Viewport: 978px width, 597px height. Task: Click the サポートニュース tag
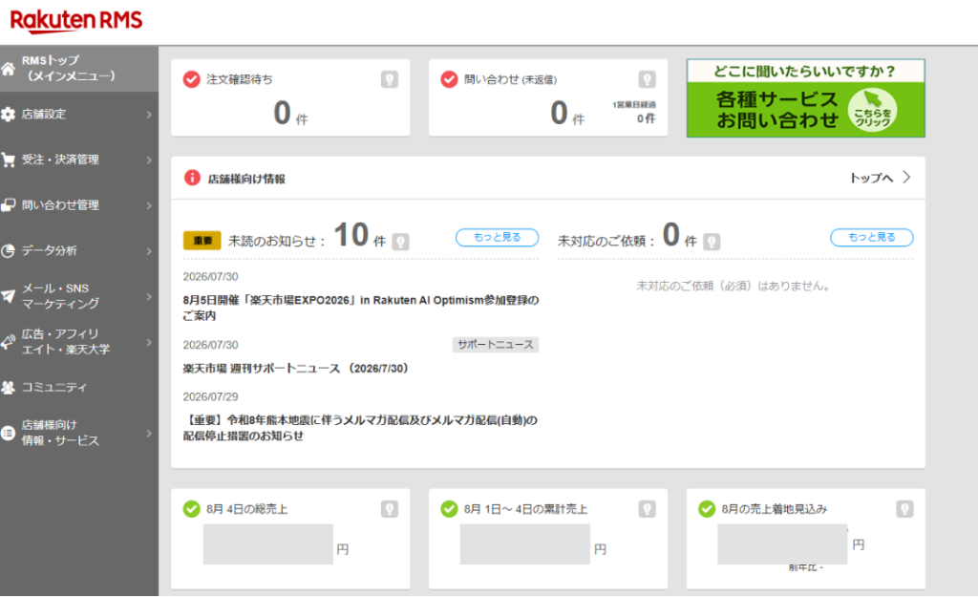click(496, 345)
